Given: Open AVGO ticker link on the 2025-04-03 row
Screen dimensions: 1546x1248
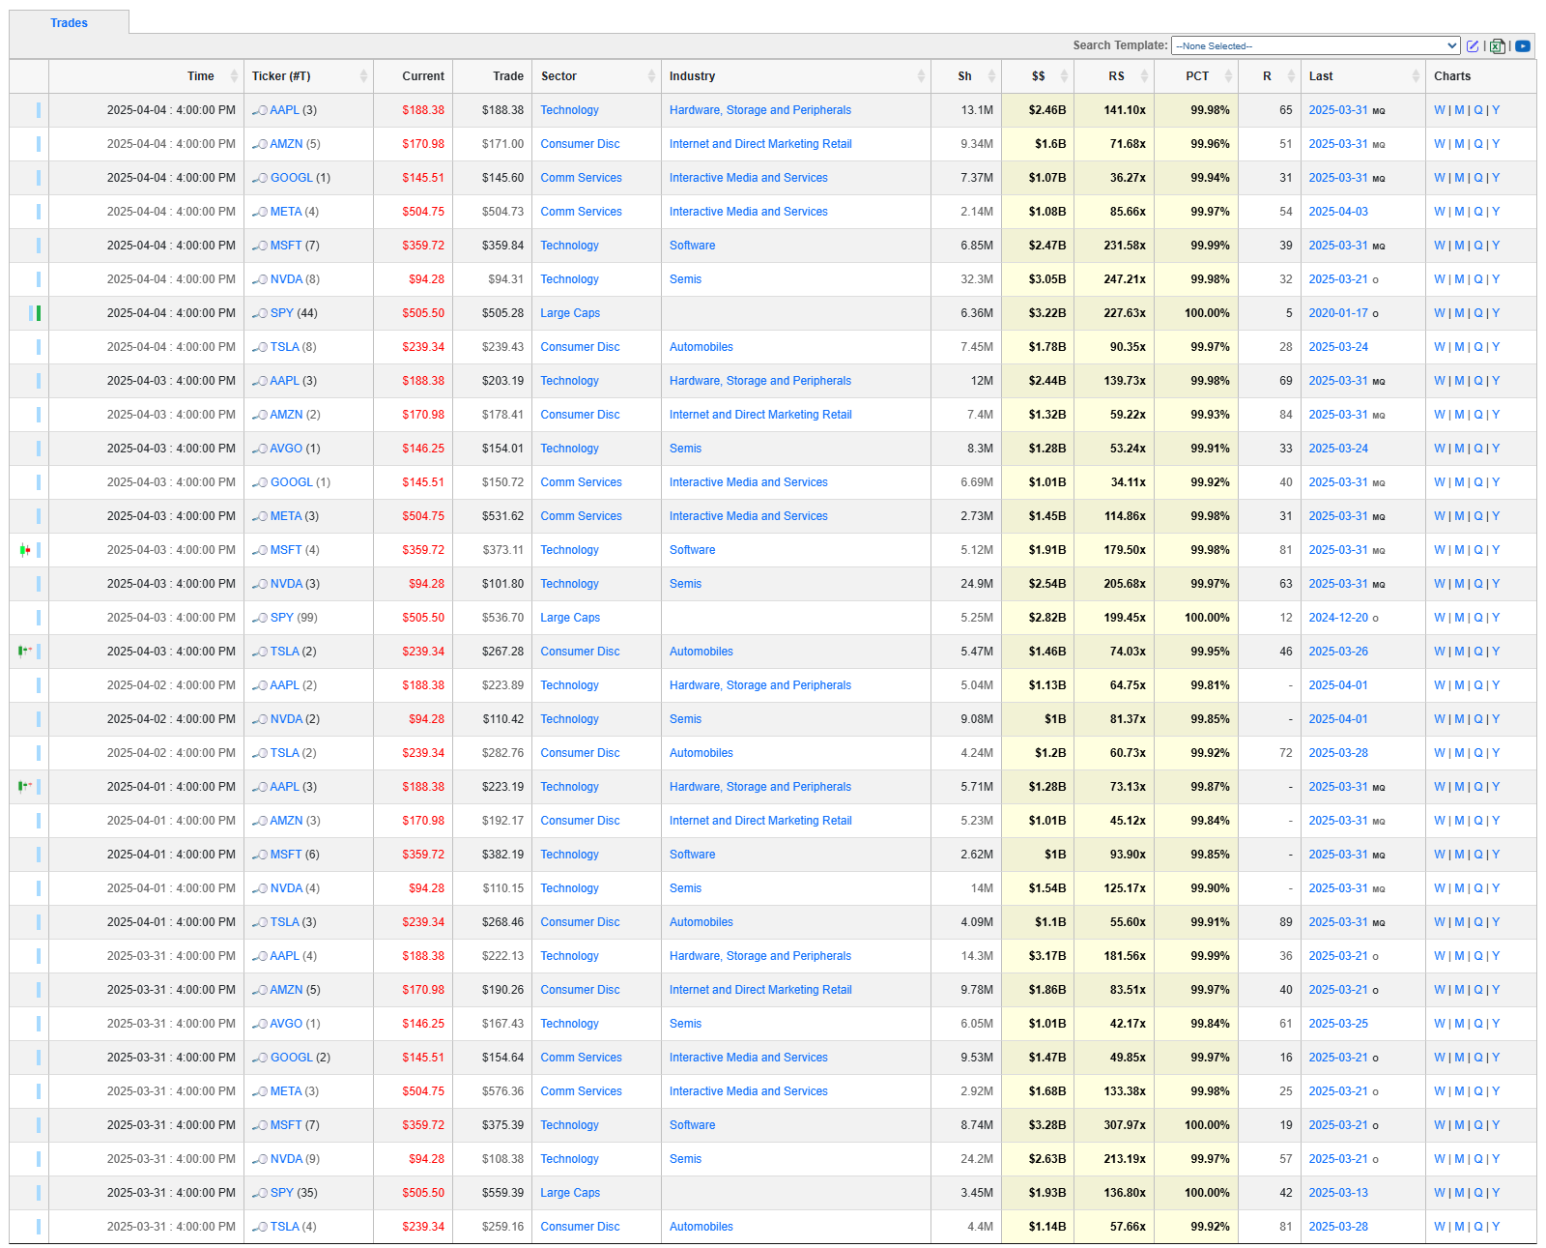Looking at the screenshot, I should [286, 449].
